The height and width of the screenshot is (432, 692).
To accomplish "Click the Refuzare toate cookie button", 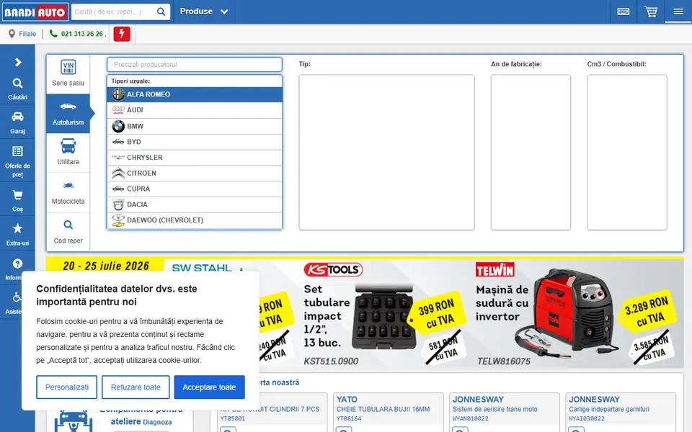I will point(136,387).
